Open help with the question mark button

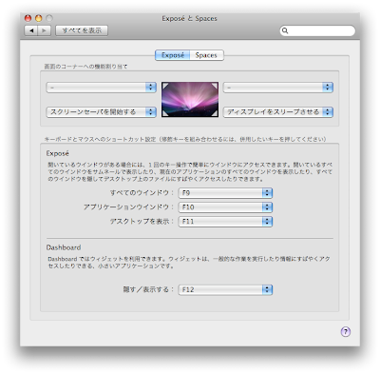pos(346,332)
